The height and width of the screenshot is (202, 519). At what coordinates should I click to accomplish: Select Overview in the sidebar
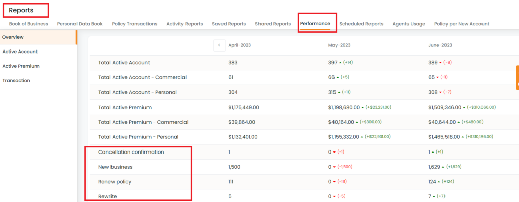click(39, 37)
